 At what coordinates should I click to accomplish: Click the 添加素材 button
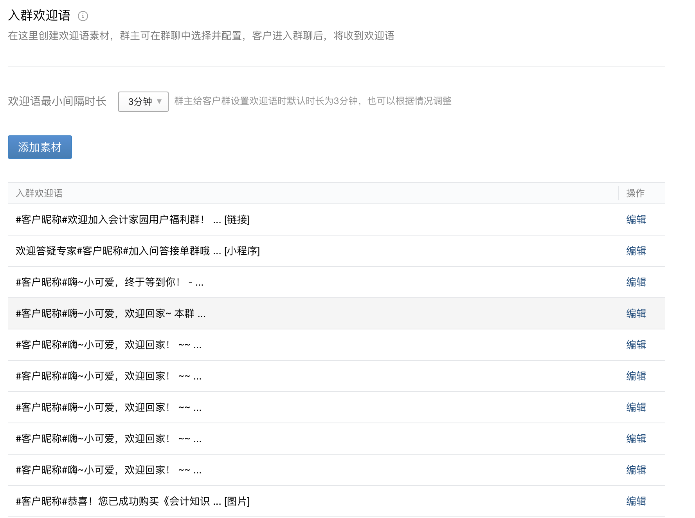tap(40, 147)
